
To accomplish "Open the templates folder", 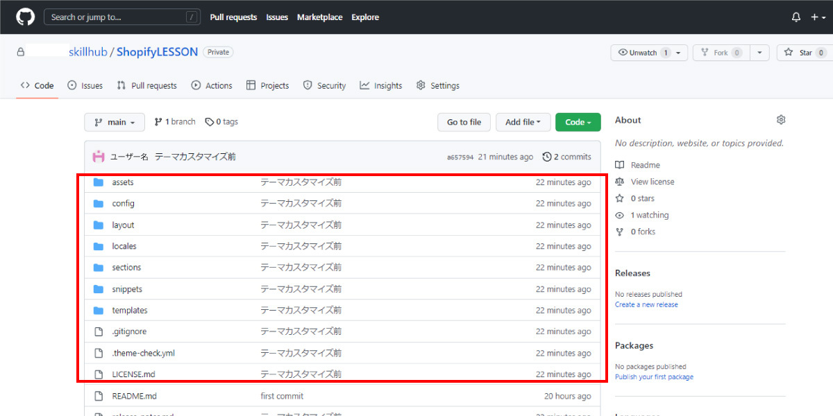I will coord(130,310).
